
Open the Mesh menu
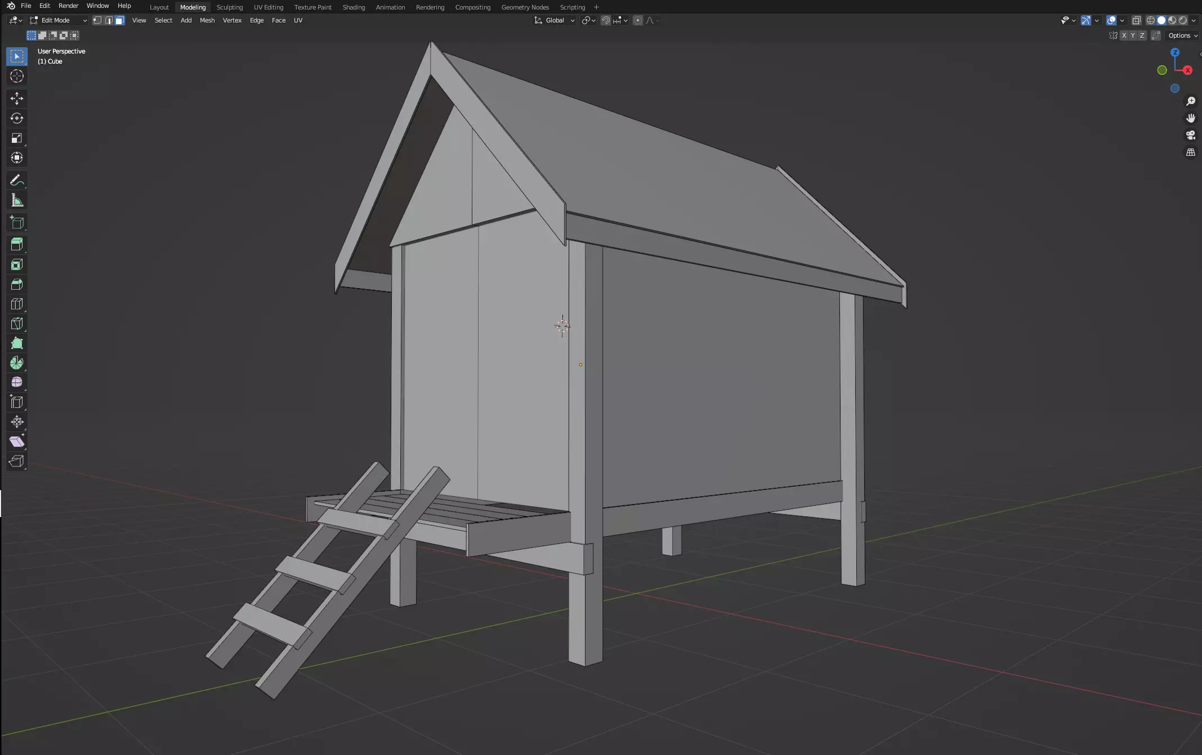(207, 20)
